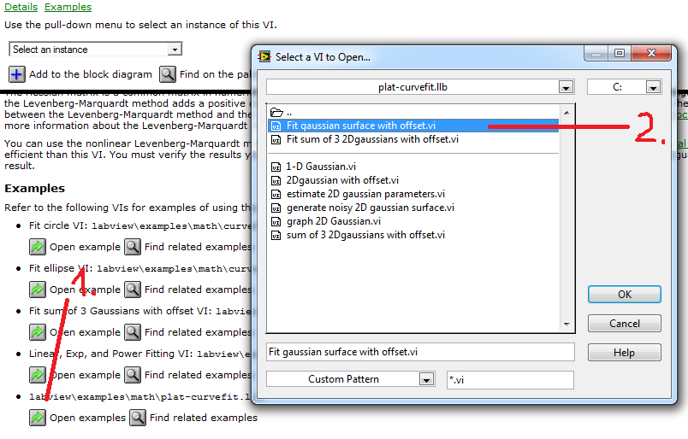Click Find related examples icon under Linear, Exp, Power Fitting
Viewport: 688px width, 439px height.
click(x=133, y=375)
